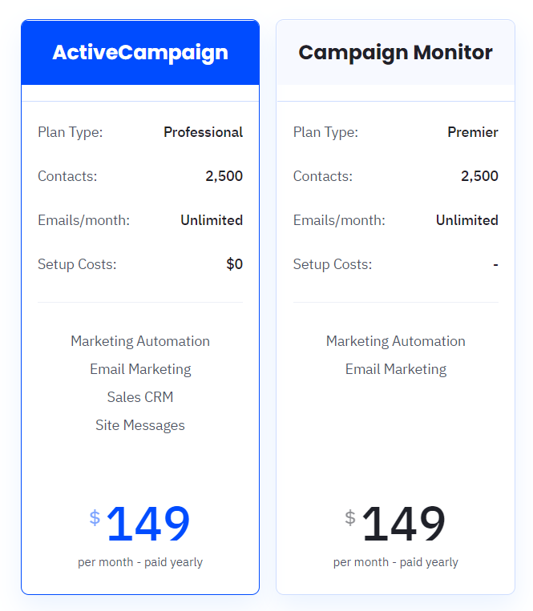
Task: Click Marketing Automation under ActiveCampaign
Action: point(140,341)
